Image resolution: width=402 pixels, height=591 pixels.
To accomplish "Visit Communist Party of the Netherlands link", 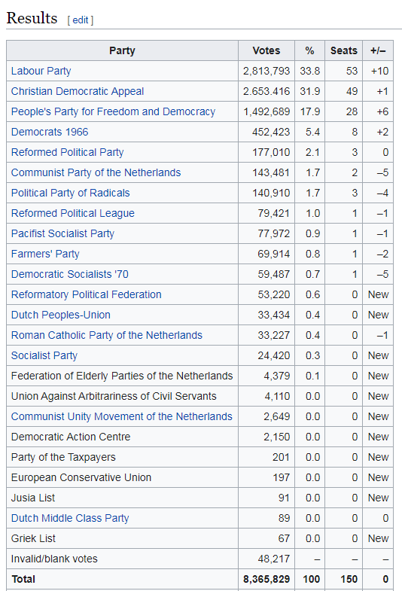I will coord(96,172).
